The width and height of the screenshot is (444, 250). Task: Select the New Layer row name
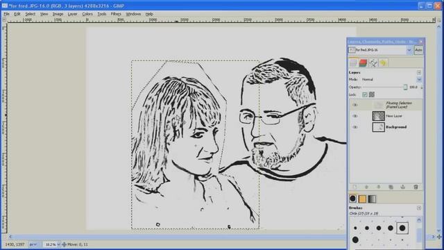pyautogui.click(x=394, y=116)
